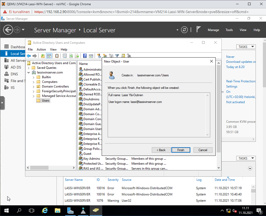The image size is (266, 216).
Task: Sort events by the Severity column header
Action: tap(113, 180)
